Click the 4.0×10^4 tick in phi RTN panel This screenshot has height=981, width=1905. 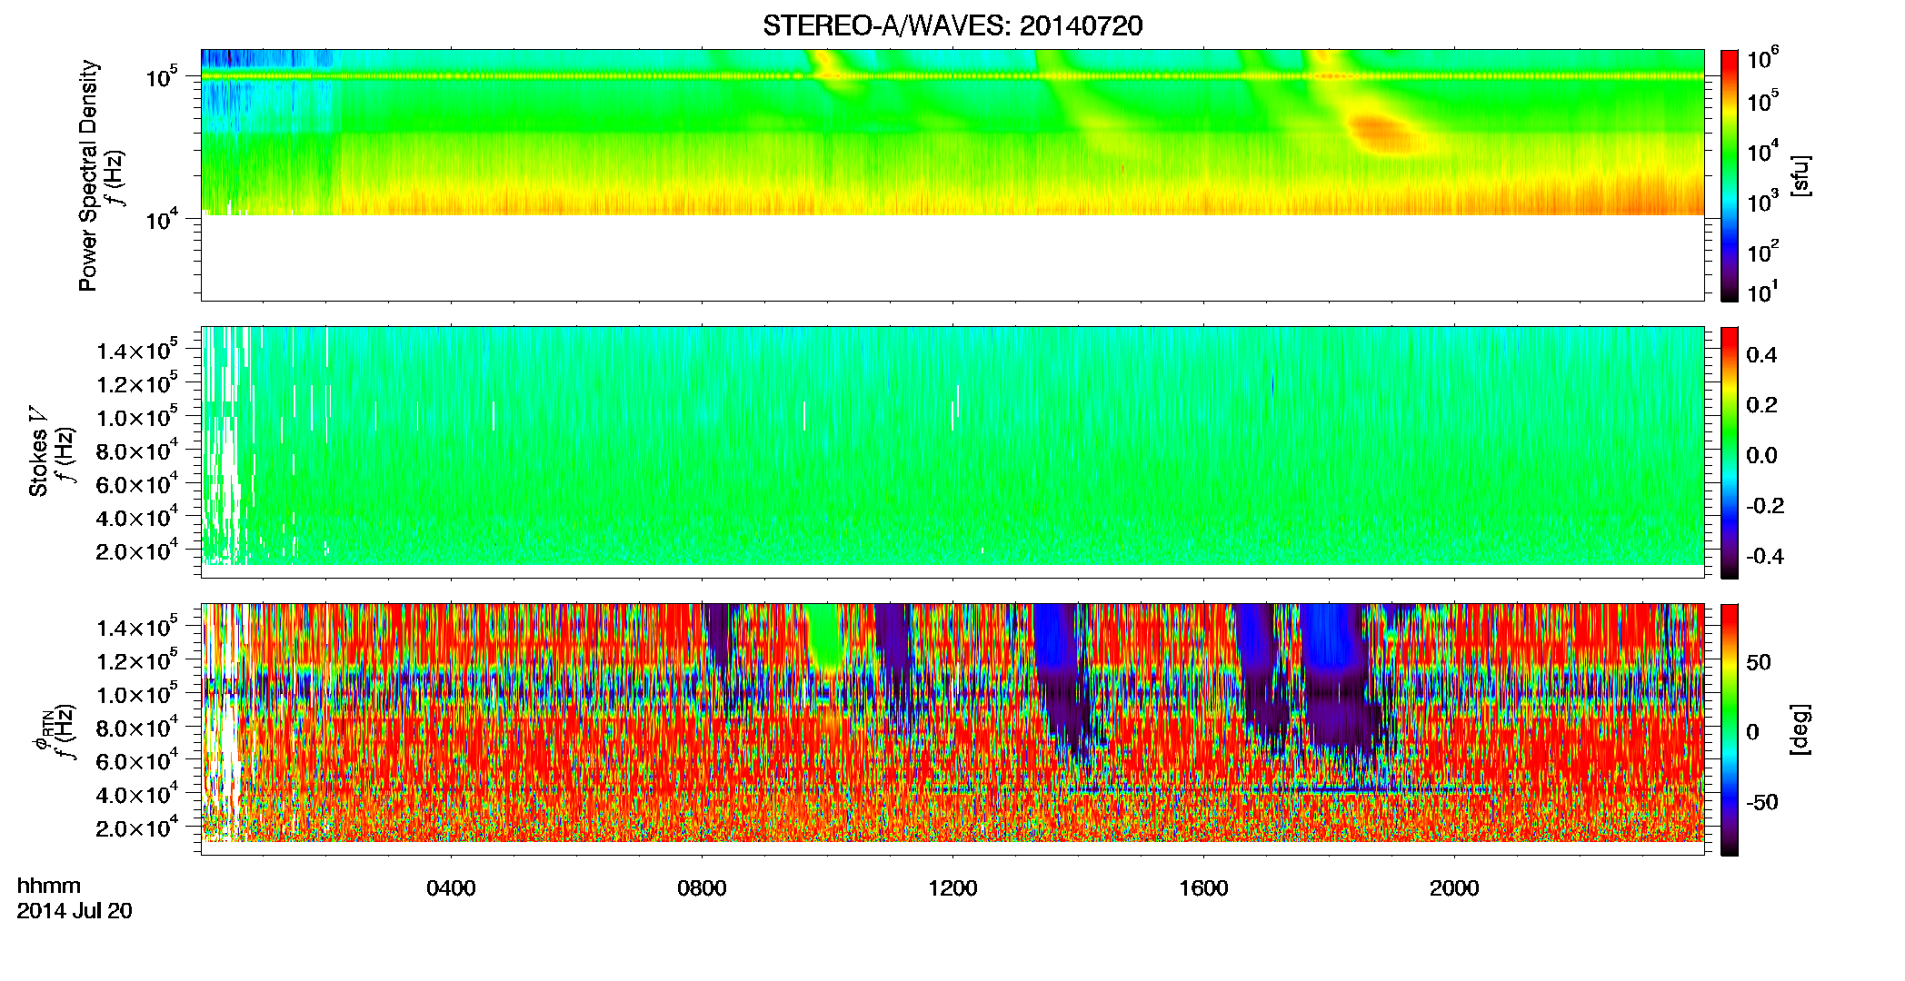pos(137,795)
